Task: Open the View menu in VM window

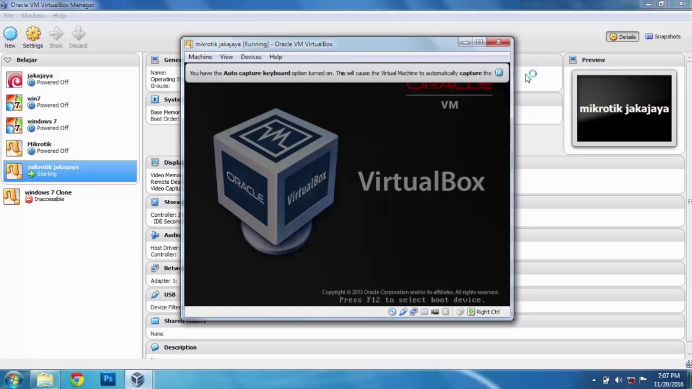Action: (x=226, y=57)
